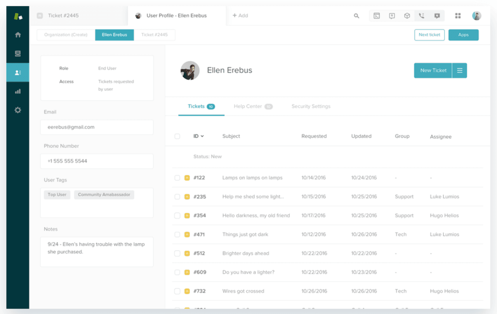Click the search magnifier icon
Image resolution: width=497 pixels, height=314 pixels.
pos(356,16)
